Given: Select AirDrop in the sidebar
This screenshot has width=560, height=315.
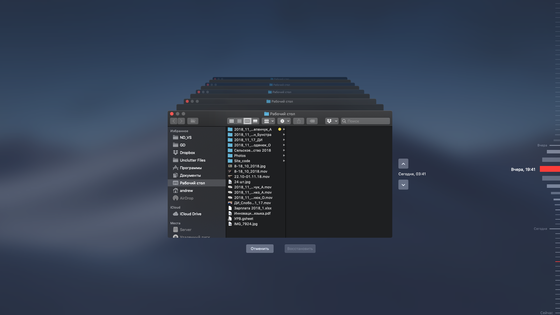Looking at the screenshot, I should (x=186, y=198).
